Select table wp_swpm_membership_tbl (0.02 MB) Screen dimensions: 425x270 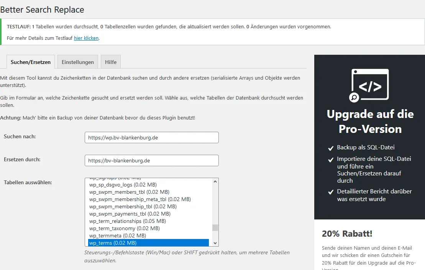[x=149, y=207]
